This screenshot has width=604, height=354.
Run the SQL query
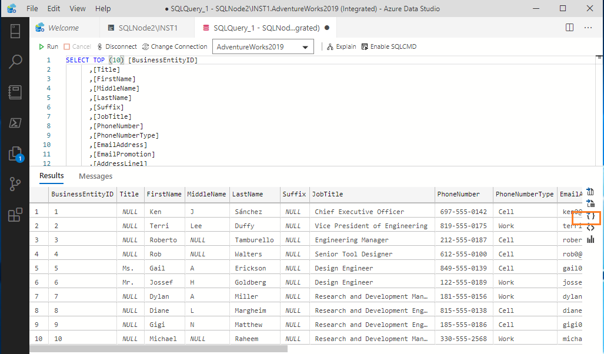tap(48, 46)
